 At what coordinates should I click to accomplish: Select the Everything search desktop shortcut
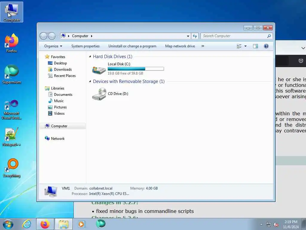12,168
